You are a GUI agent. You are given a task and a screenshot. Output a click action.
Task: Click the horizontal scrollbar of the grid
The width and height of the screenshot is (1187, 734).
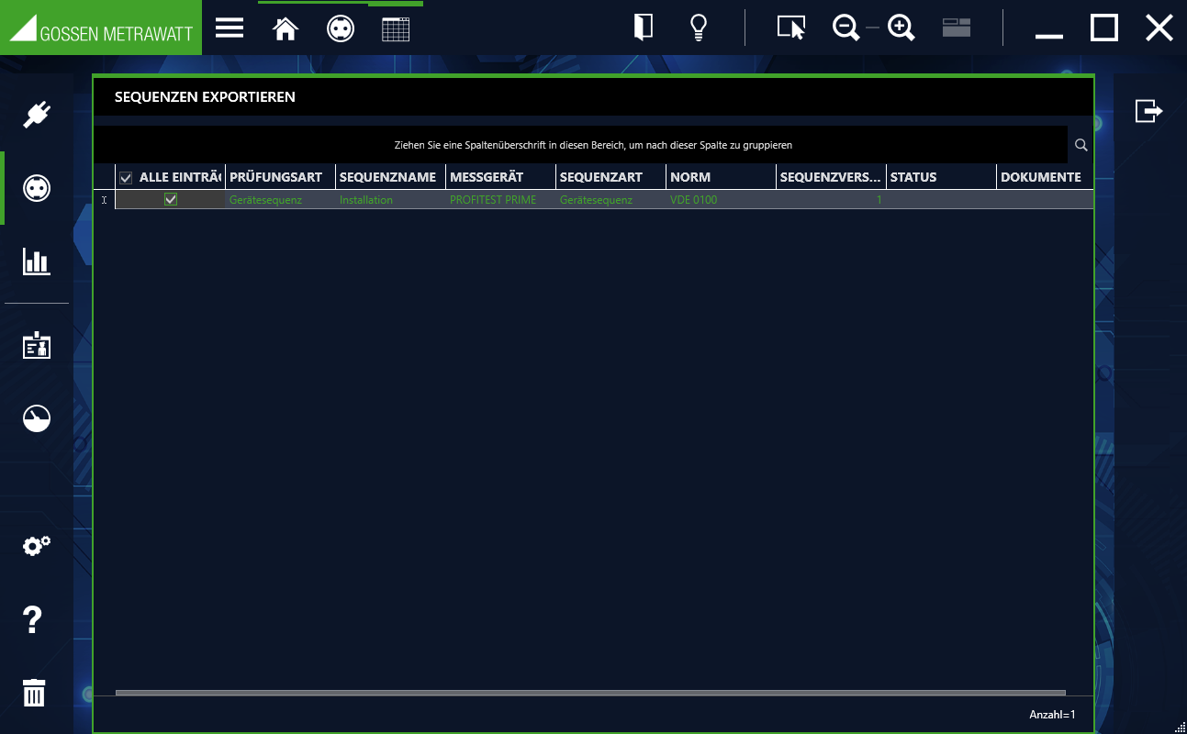coord(590,693)
